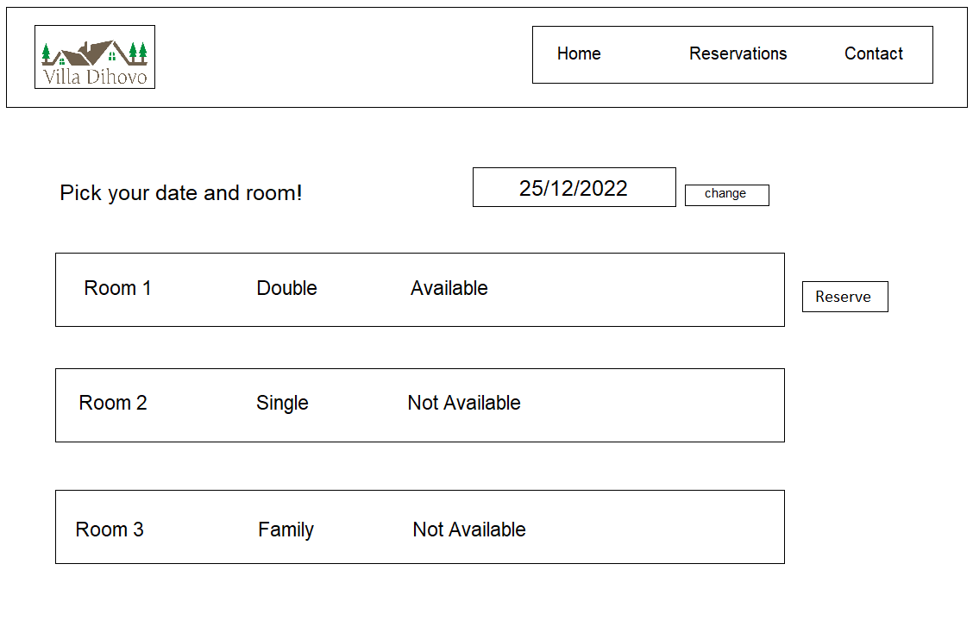Viewport: 973px width, 633px height.
Task: Navigate to the Contact page
Action: pos(873,53)
